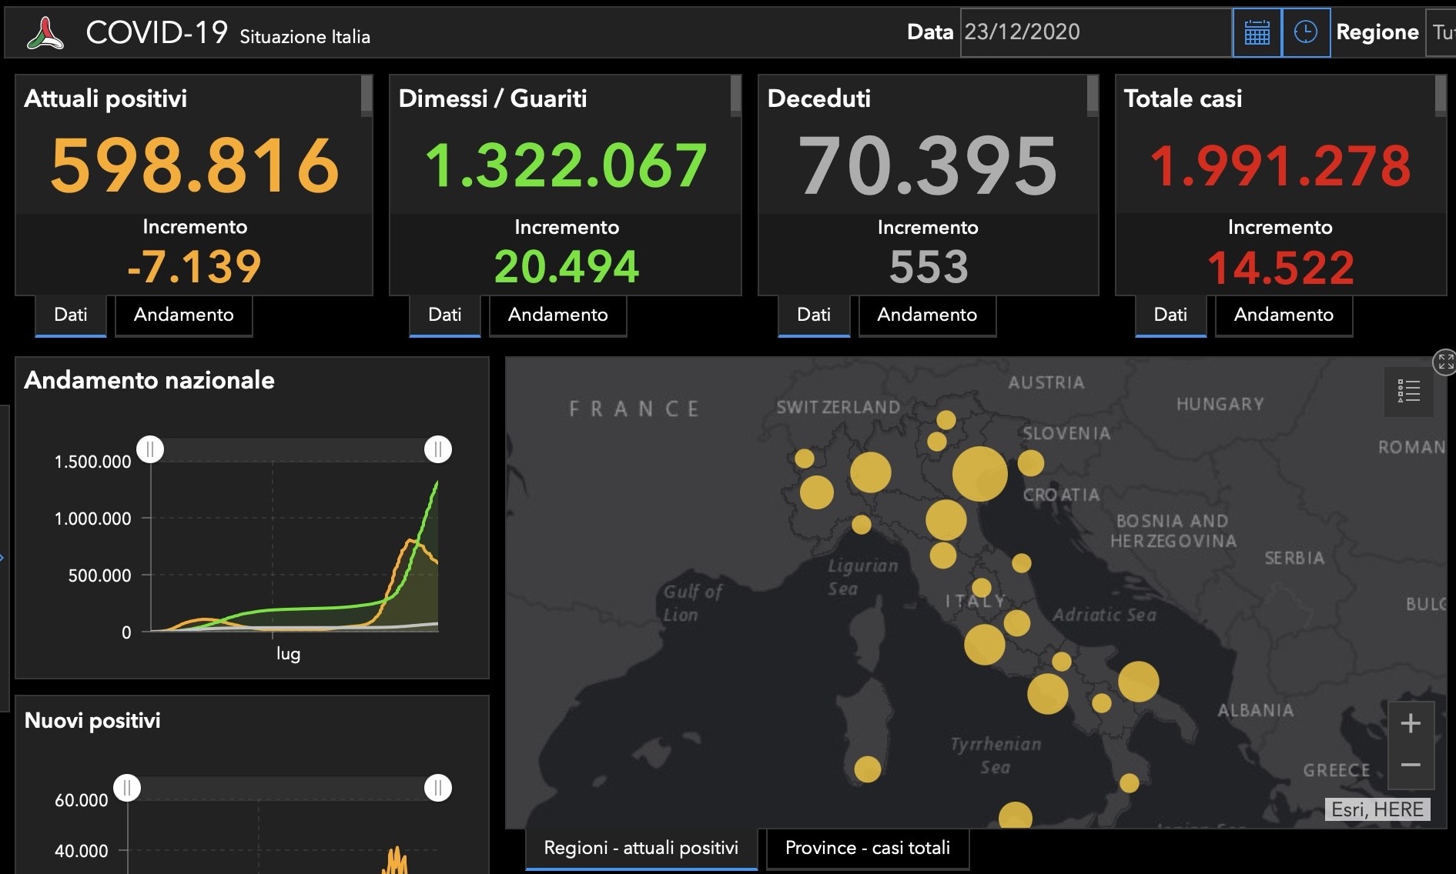Switch to Province - casi totali map tab
The height and width of the screenshot is (874, 1456).
868,849
